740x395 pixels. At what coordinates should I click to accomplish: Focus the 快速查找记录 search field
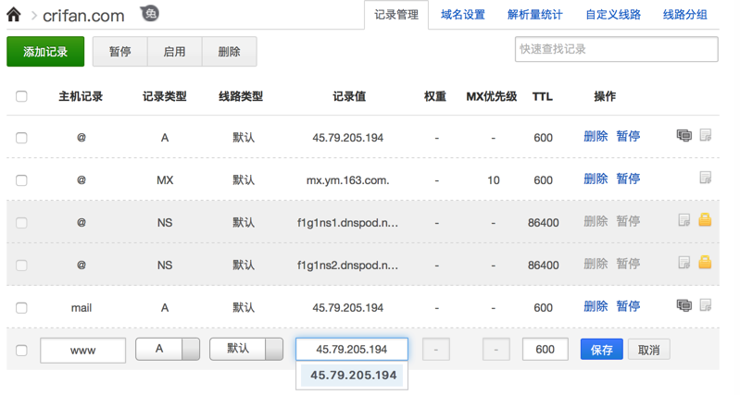point(616,49)
